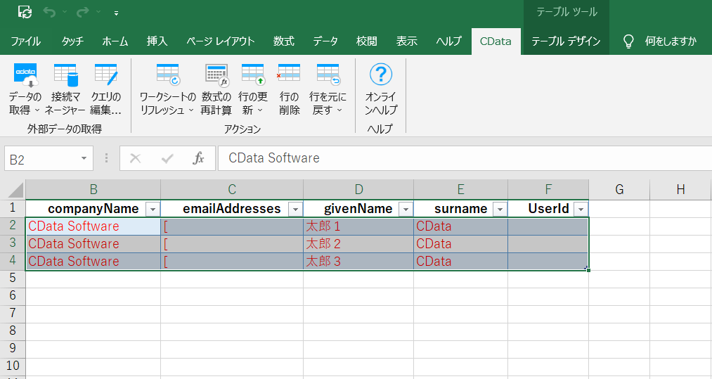Click the emailAddresses cell in row 2
The width and height of the screenshot is (712, 379).
tap(232, 226)
